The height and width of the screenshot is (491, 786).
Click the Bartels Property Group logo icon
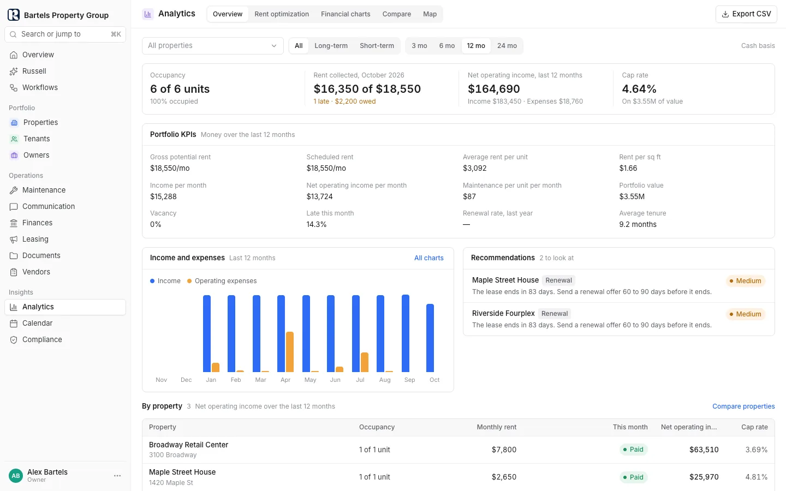tap(14, 15)
